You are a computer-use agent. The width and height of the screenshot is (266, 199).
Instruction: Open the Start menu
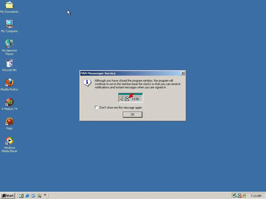[x=8, y=196]
